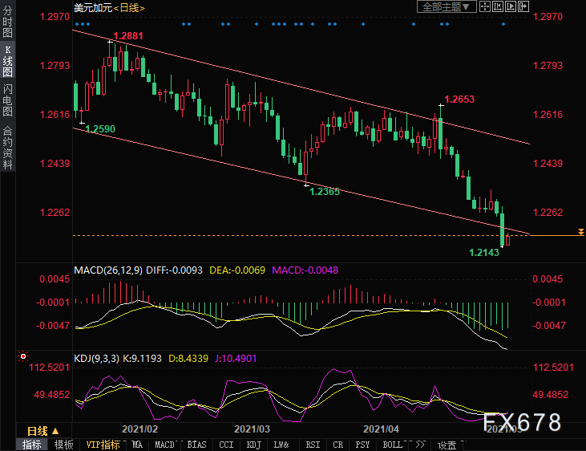
Task: Switch to the 闪电图 side tab
Action: pyautogui.click(x=7, y=100)
